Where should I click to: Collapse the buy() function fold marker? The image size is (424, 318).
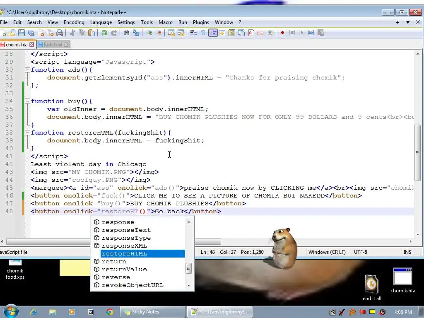(x=27, y=101)
